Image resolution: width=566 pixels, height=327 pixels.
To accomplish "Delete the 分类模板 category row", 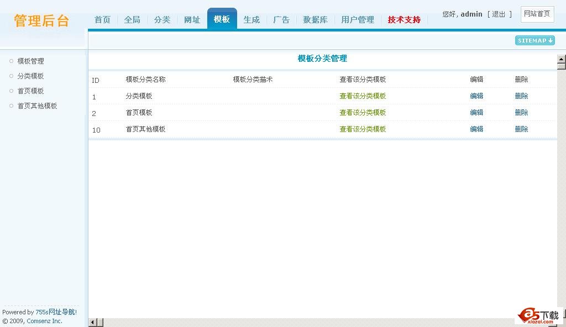I will click(x=522, y=96).
